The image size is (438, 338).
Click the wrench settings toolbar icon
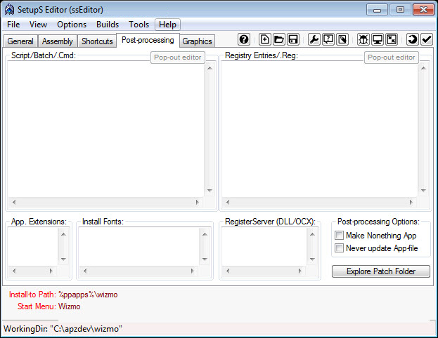click(x=314, y=39)
